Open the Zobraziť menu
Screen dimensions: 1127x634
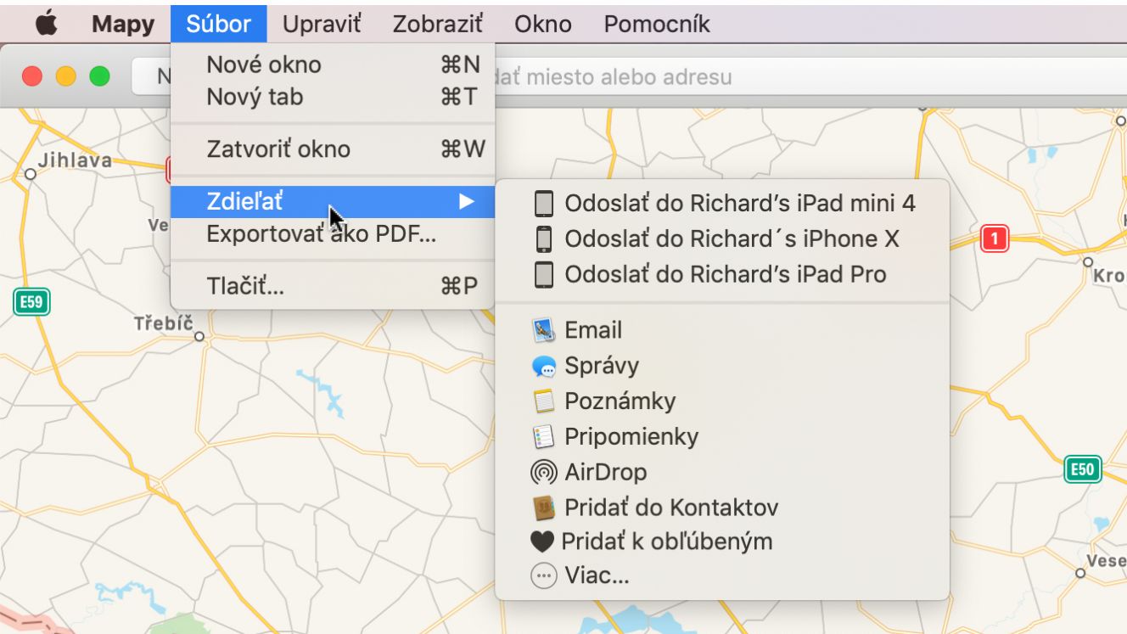[x=437, y=24]
